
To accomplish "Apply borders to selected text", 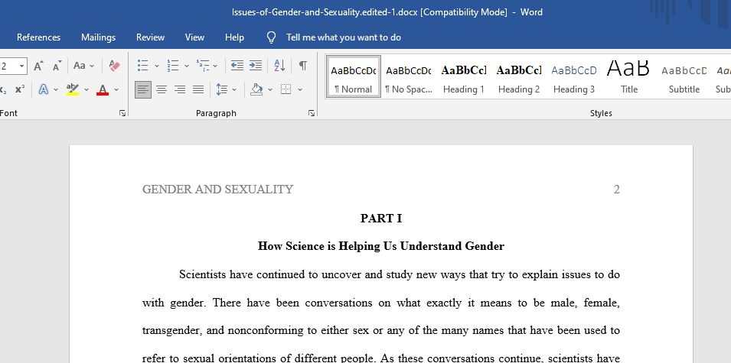I will coord(286,89).
